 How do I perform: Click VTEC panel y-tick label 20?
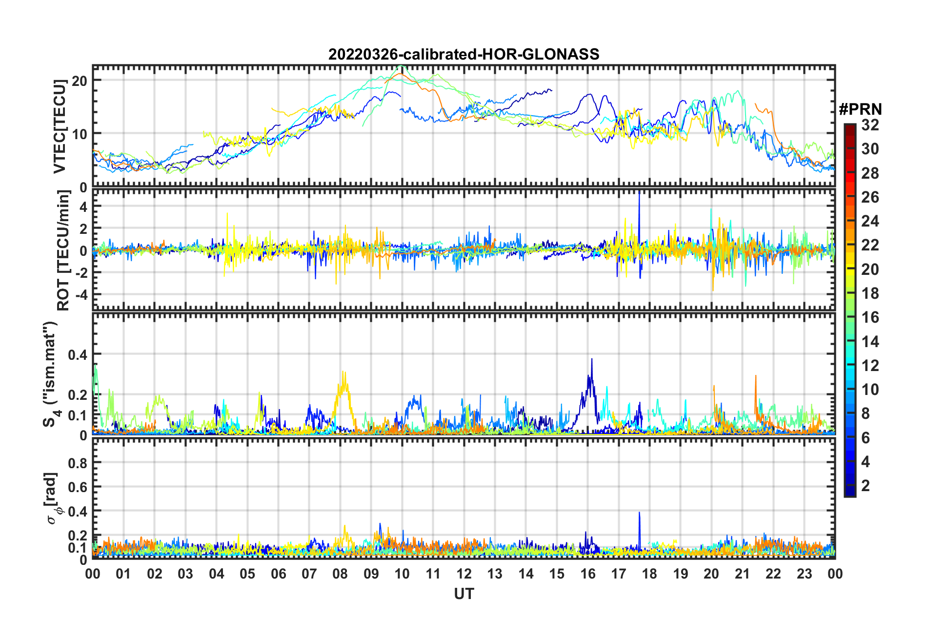coord(80,81)
